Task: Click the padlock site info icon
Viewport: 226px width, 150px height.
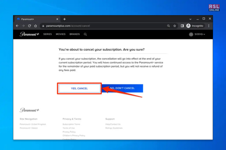Action: [x=43, y=26]
